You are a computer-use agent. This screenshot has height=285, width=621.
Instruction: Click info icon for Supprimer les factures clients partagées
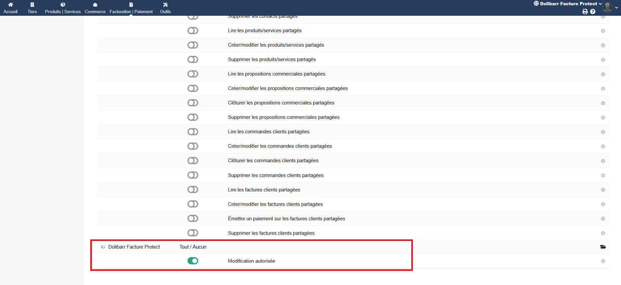click(603, 233)
